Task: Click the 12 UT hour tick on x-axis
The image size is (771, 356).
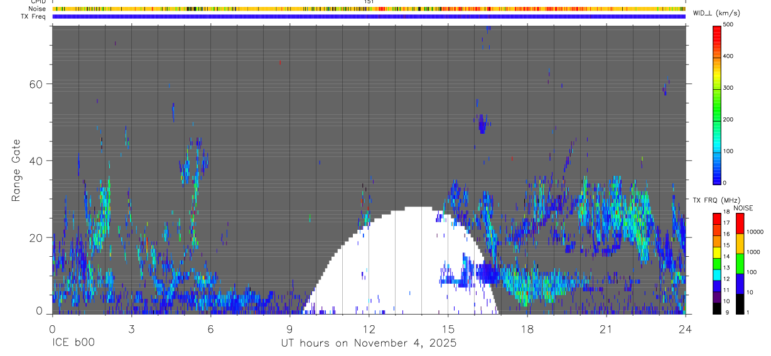Action: (x=369, y=329)
